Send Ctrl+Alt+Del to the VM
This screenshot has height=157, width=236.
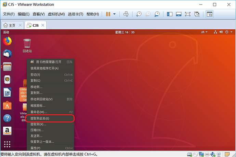(126, 14)
